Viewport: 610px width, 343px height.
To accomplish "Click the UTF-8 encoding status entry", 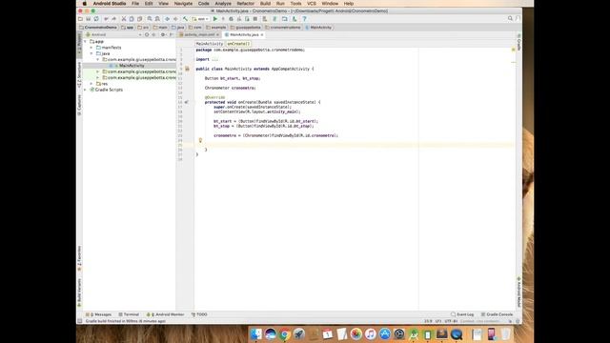I will 451,321.
